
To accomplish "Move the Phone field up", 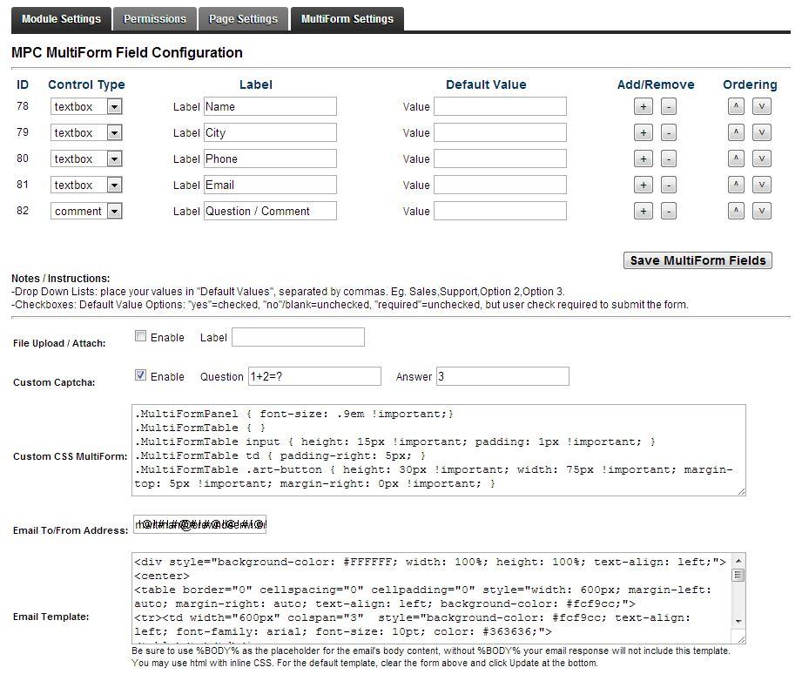I will (x=736, y=158).
